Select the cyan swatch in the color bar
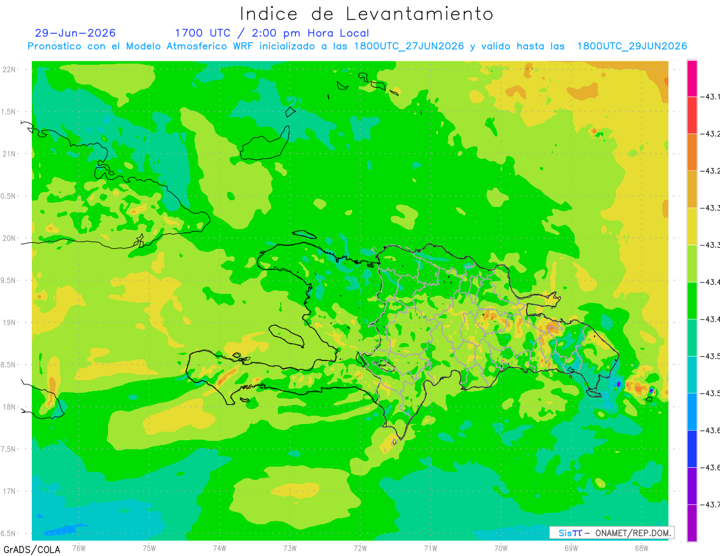This screenshot has width=720, height=556. (692, 375)
